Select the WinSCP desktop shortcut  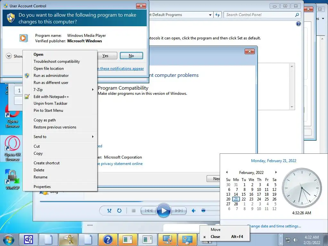click(12, 179)
